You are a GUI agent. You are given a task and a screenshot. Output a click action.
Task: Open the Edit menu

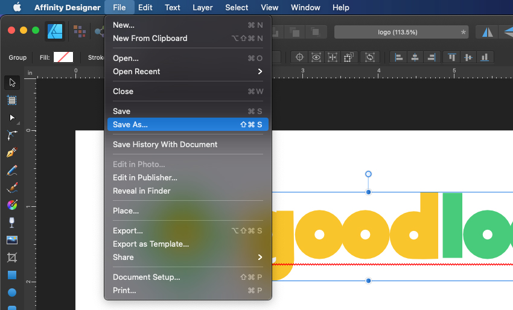pyautogui.click(x=145, y=7)
